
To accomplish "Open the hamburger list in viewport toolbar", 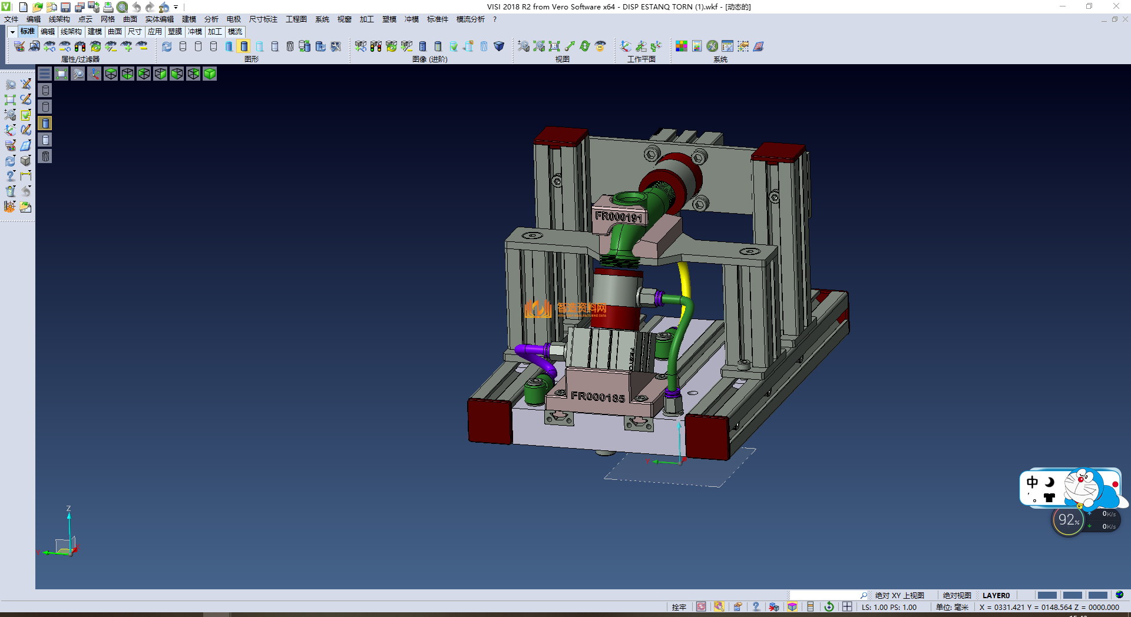I will point(45,74).
